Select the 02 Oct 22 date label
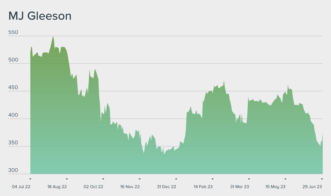This screenshot has width=331, height=196. tap(93, 186)
